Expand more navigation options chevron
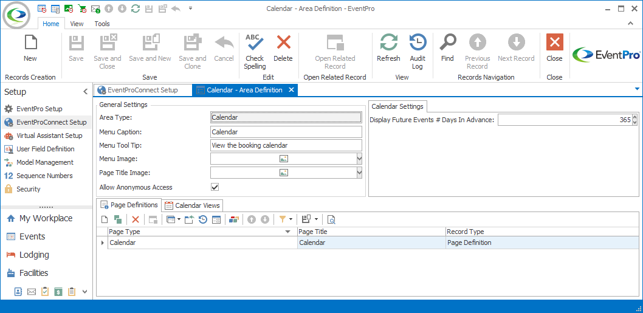 point(85,292)
